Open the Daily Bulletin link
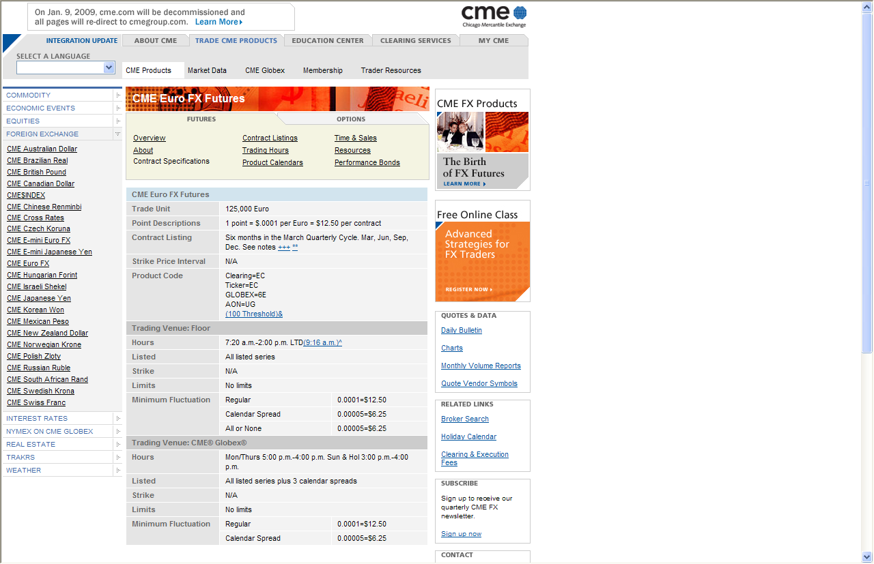 point(462,330)
